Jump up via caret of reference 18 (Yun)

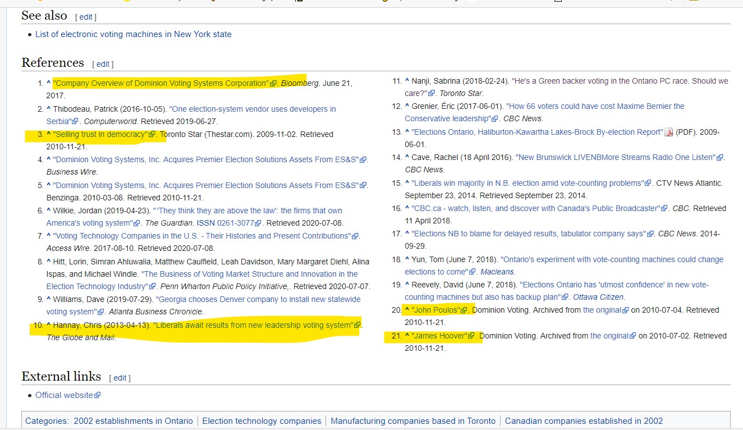tap(407, 259)
